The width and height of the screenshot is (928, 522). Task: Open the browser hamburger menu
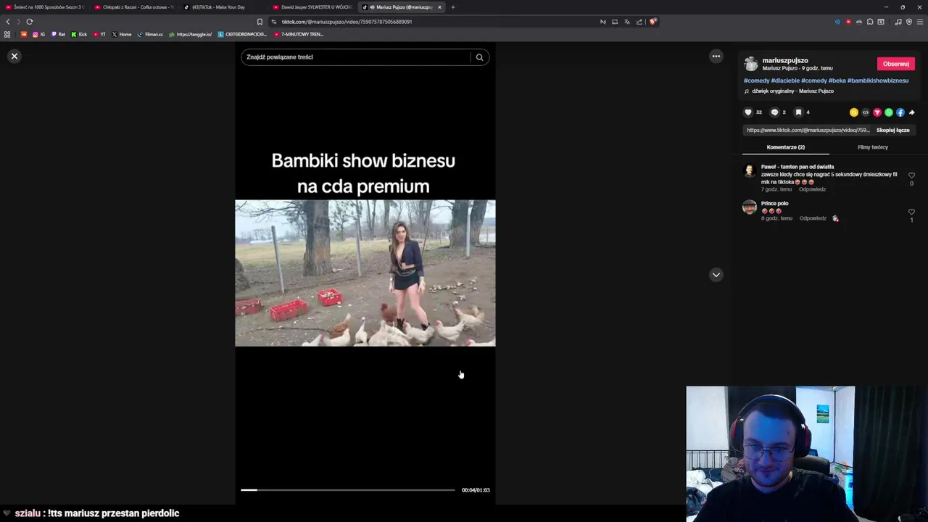point(919,22)
